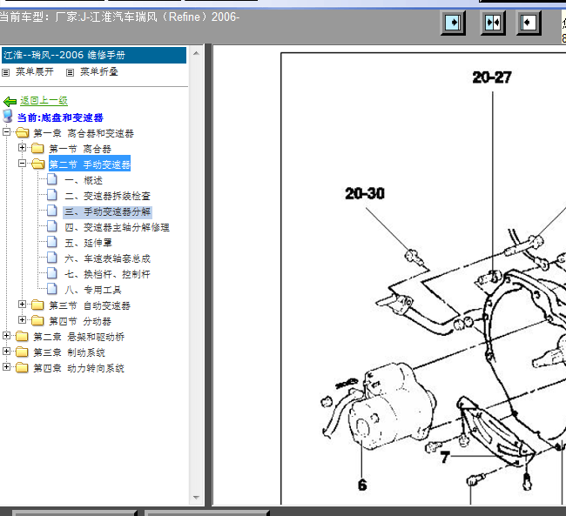Viewport: 566px width, 516px height.
Task: Open 六、车速表轴套总成 page
Action: tap(107, 258)
